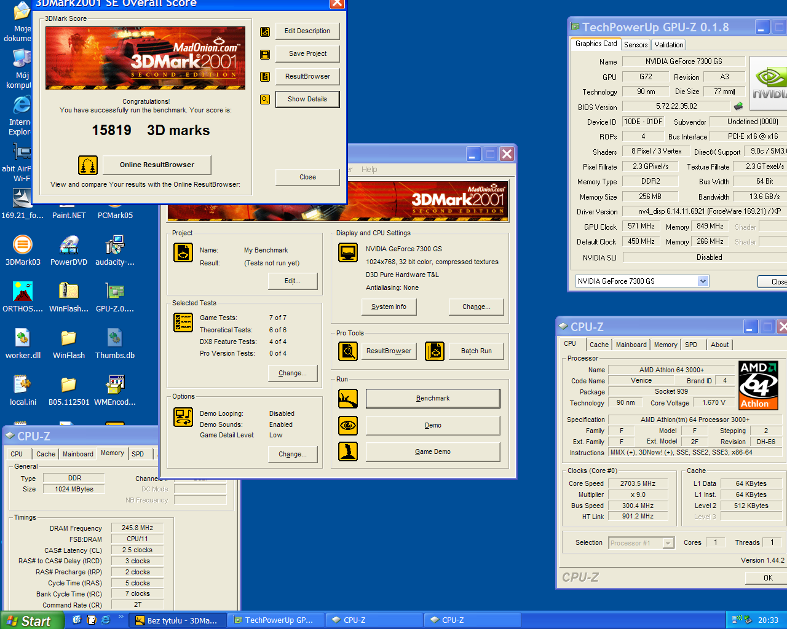787x629 pixels.
Task: Click the Edit button in Project section
Action: [293, 281]
